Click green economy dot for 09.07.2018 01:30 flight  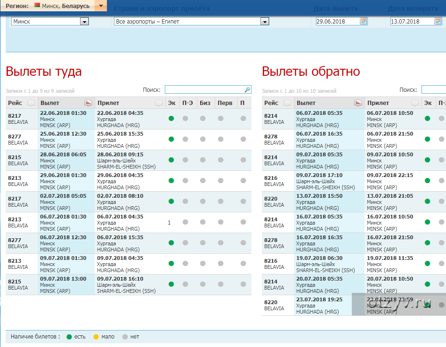coord(171,263)
